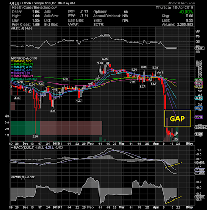Select the EMA(50) legend entry
207x210 pixels.
(19, 61)
